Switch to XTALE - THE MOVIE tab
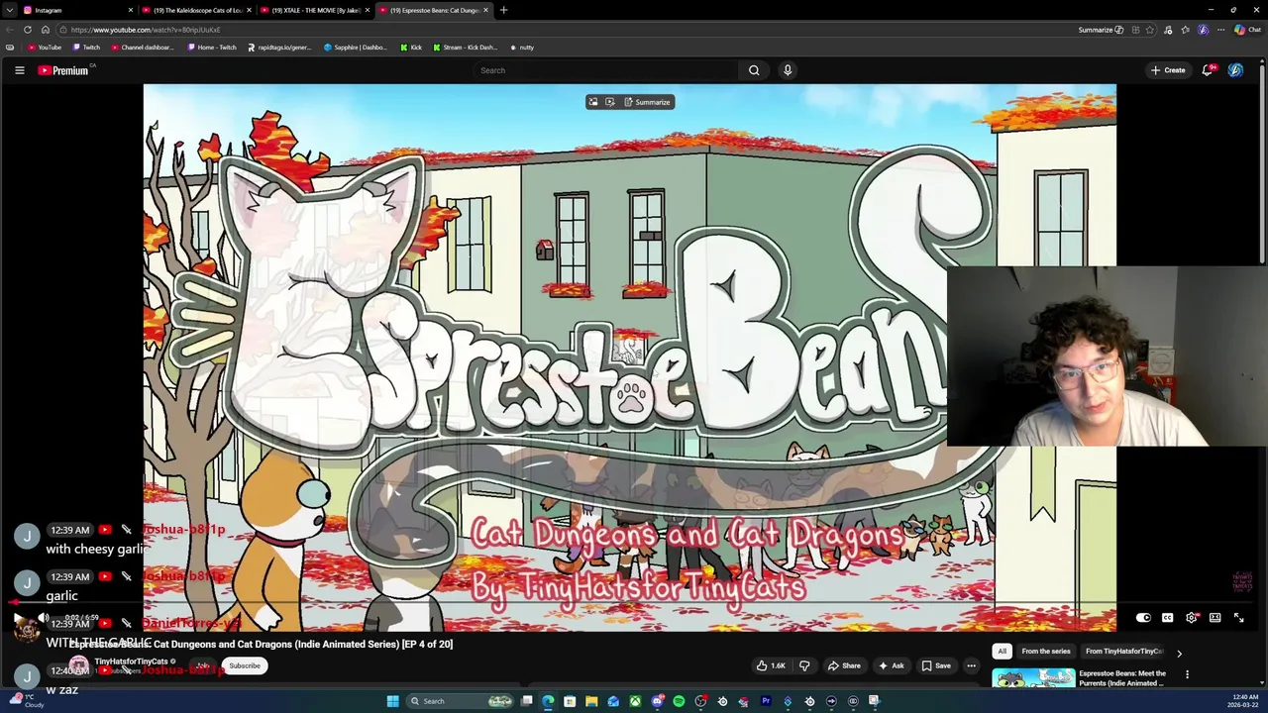The image size is (1268, 713). (x=315, y=10)
